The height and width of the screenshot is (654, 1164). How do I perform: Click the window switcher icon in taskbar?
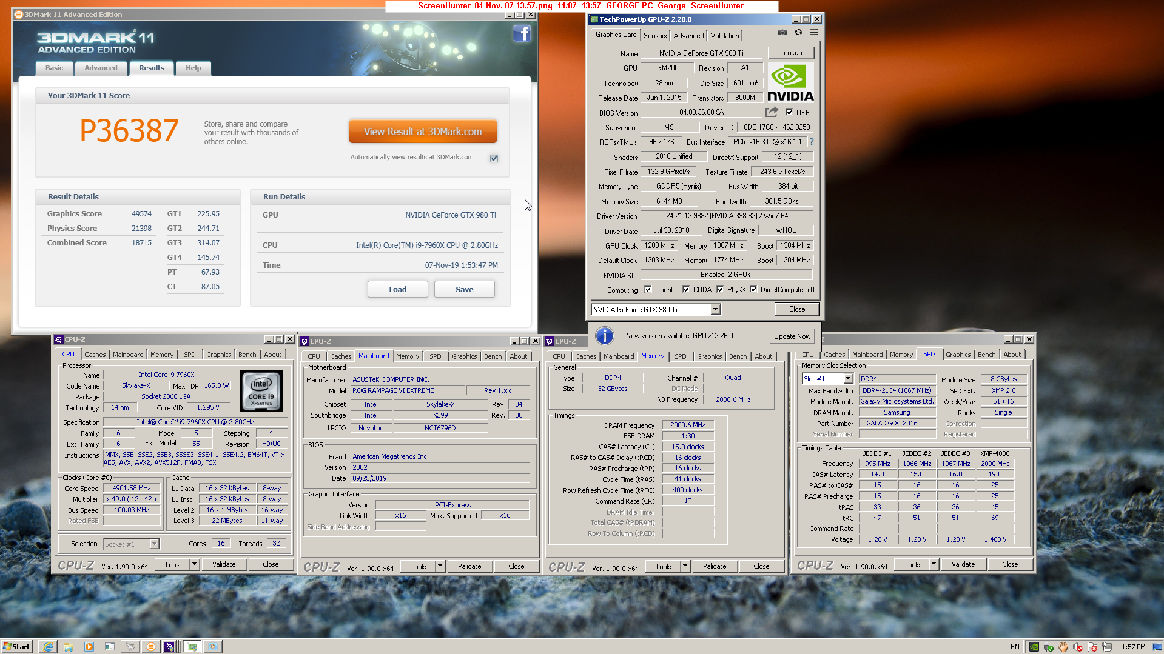click(x=110, y=647)
